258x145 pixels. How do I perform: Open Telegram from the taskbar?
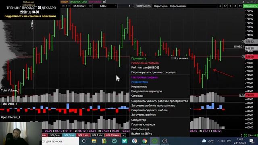pyautogui.click(x=125, y=141)
